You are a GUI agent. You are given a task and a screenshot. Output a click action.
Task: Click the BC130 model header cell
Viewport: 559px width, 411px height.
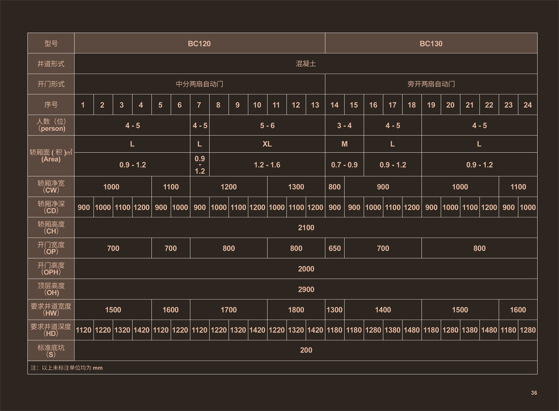coord(431,44)
